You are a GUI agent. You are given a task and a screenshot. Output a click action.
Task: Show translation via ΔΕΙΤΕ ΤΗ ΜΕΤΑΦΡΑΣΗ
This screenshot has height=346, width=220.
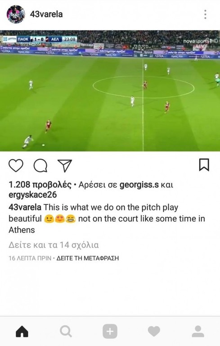click(88, 258)
